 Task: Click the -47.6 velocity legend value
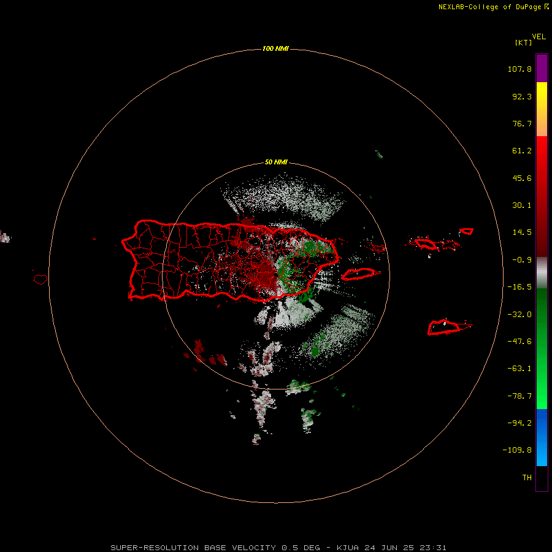point(519,342)
